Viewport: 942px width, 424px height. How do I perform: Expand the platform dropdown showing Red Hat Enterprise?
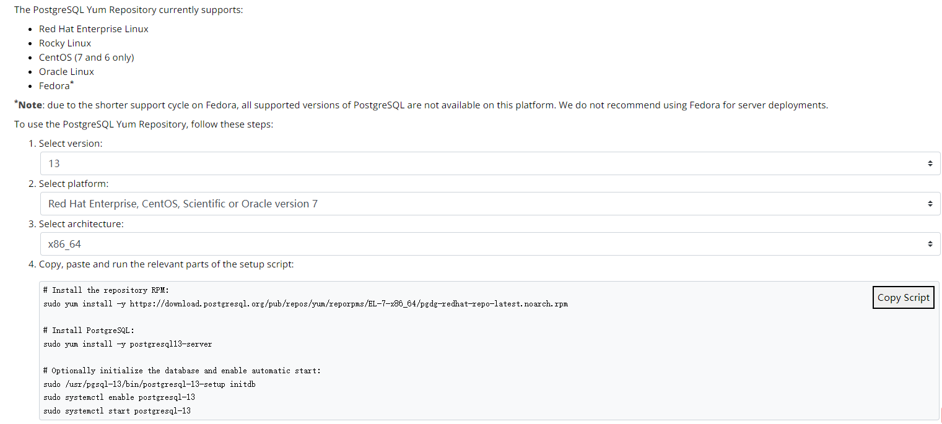coord(489,204)
